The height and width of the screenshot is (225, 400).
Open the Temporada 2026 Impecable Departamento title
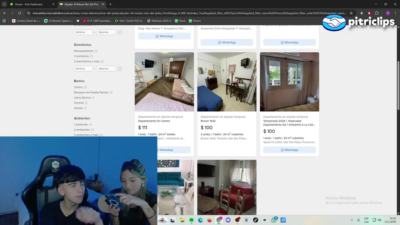289,123
